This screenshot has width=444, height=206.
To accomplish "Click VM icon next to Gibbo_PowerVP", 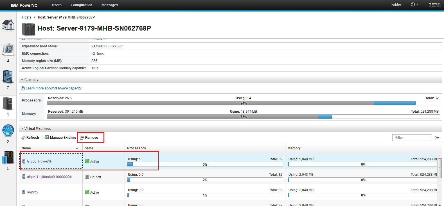I will click(x=24, y=161).
